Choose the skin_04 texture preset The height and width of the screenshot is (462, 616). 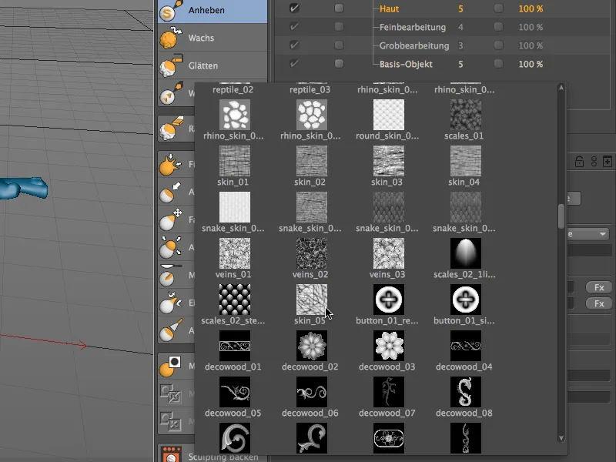(x=466, y=161)
